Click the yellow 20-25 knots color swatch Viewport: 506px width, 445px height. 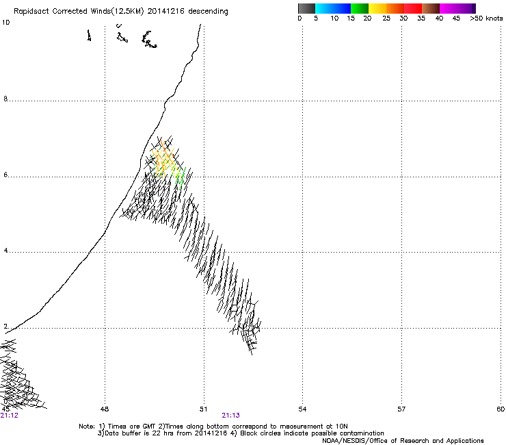377,8
